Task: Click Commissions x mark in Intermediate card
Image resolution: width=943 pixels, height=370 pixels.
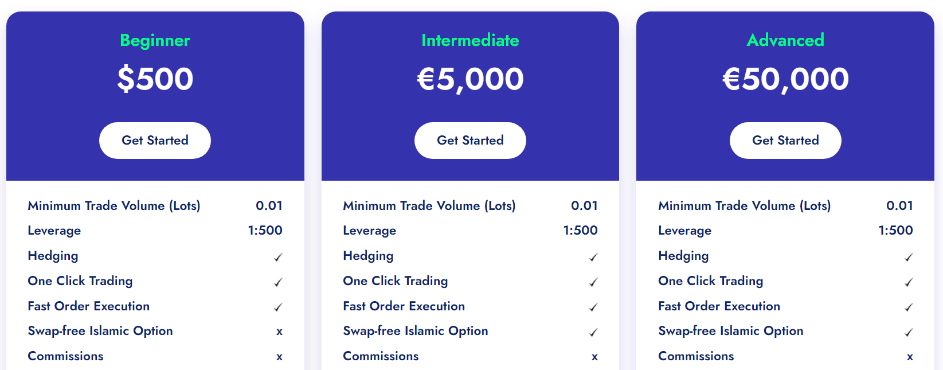Action: [x=594, y=357]
